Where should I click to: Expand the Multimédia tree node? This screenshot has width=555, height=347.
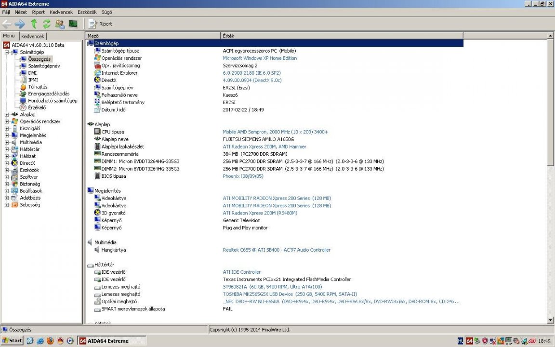point(7,142)
